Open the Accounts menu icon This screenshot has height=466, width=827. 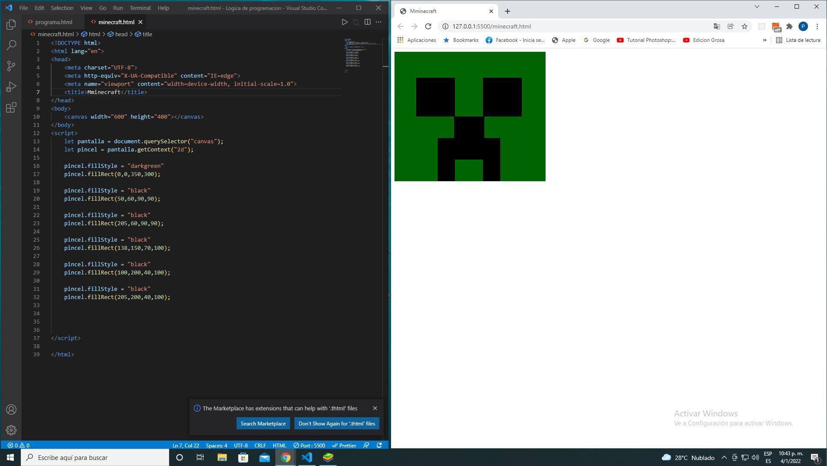tap(11, 409)
